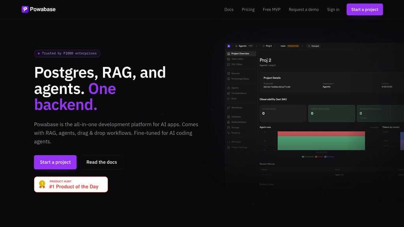Screen dimensions: 404x227
Task: Click the Storage folder icon
Action: (x=228, y=127)
